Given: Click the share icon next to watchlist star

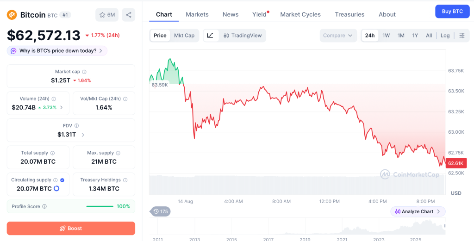Looking at the screenshot, I should tap(129, 15).
